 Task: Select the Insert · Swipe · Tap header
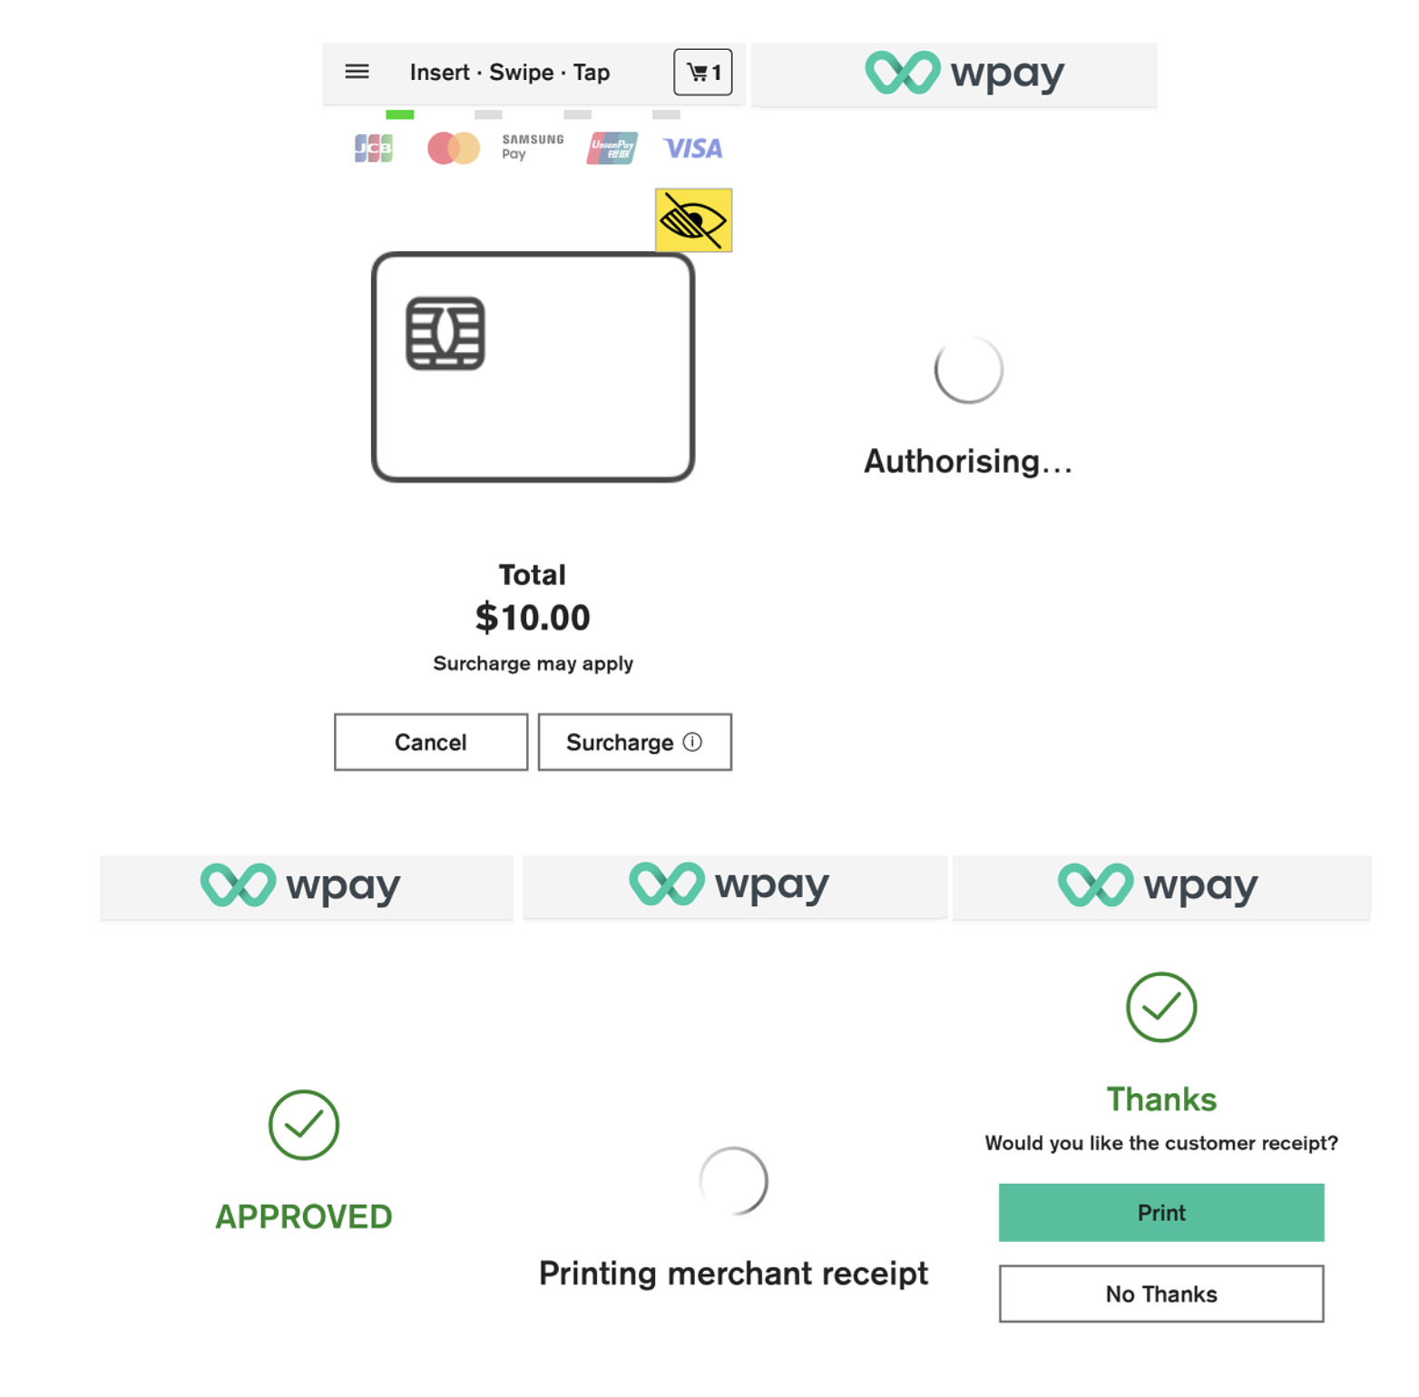click(510, 72)
